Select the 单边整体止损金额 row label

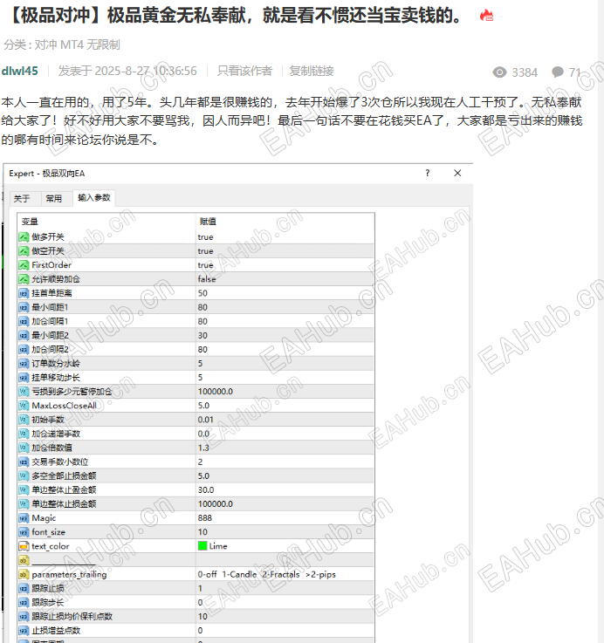click(x=64, y=504)
